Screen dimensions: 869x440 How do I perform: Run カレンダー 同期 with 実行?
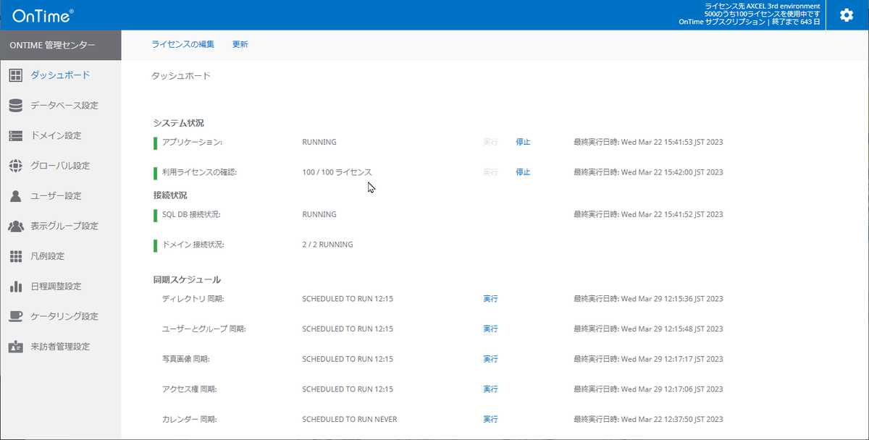pos(490,420)
